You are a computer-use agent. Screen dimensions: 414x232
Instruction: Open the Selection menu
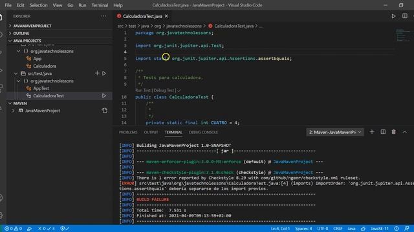click(x=39, y=5)
